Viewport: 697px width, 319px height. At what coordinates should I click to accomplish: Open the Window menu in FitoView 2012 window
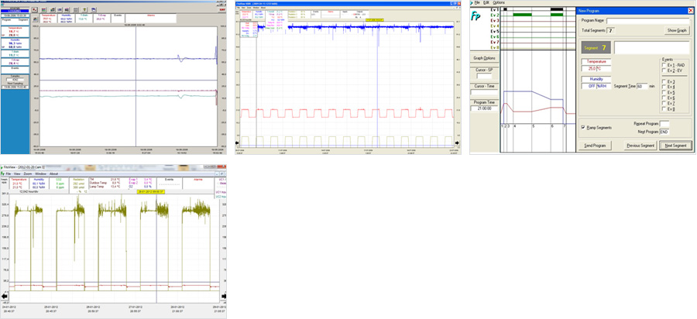[x=41, y=173]
